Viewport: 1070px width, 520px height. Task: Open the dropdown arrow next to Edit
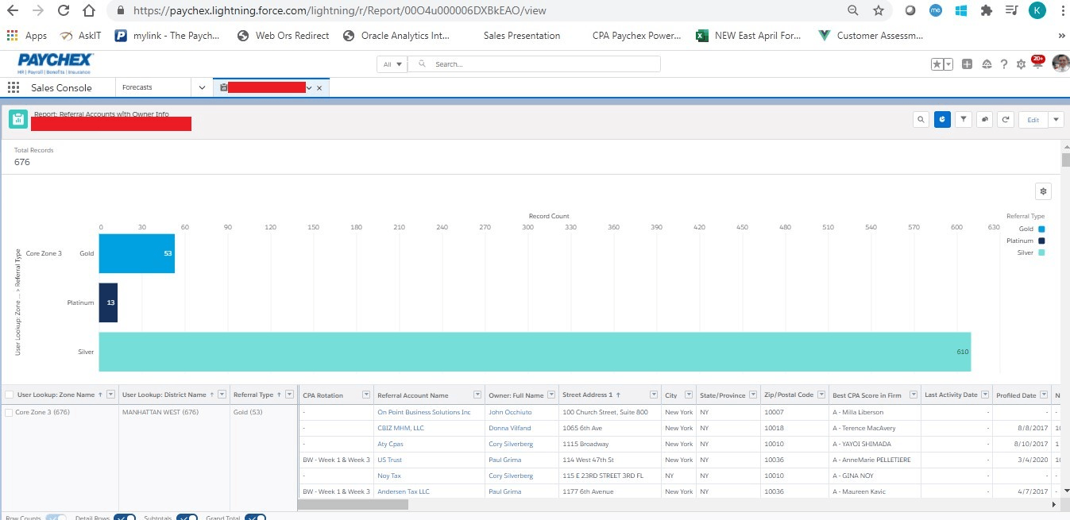[1056, 119]
